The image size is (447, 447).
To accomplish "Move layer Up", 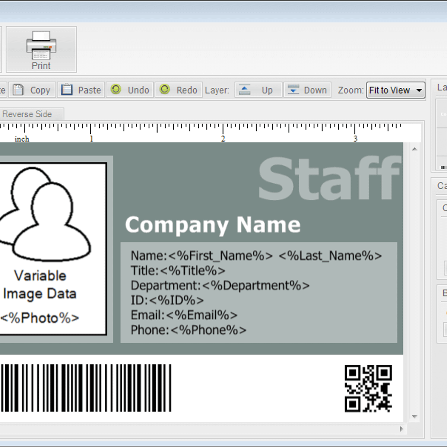I will [258, 90].
